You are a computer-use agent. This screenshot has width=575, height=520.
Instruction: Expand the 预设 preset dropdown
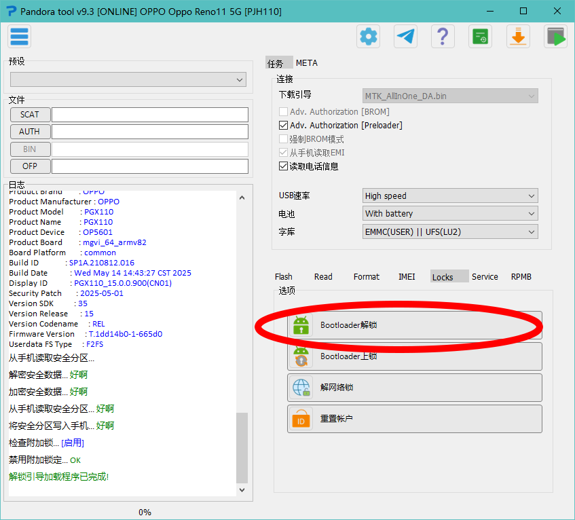click(128, 79)
